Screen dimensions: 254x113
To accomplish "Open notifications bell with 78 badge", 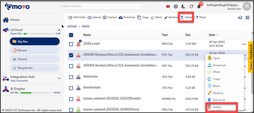I will pyautogui.click(x=199, y=7).
